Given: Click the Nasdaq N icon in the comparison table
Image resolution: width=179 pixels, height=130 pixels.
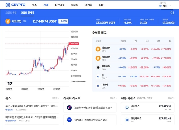Looking at the screenshot, I should pos(98,86).
